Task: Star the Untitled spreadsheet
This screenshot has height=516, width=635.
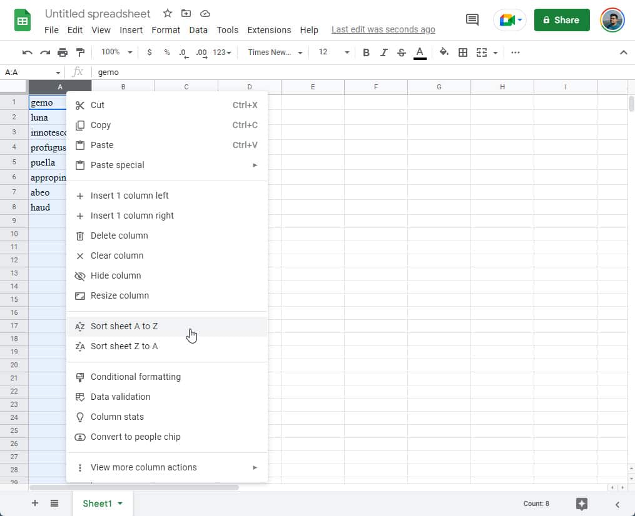Action: (167, 13)
